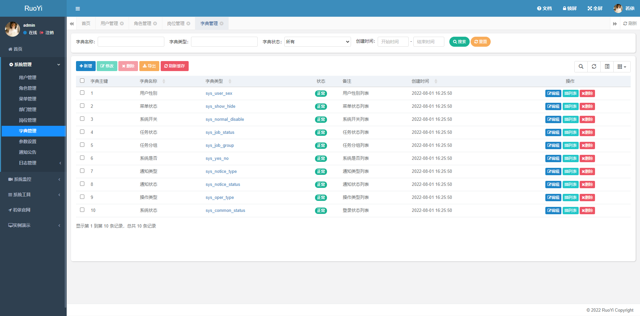Open the 字典状态 dropdown

pos(317,42)
